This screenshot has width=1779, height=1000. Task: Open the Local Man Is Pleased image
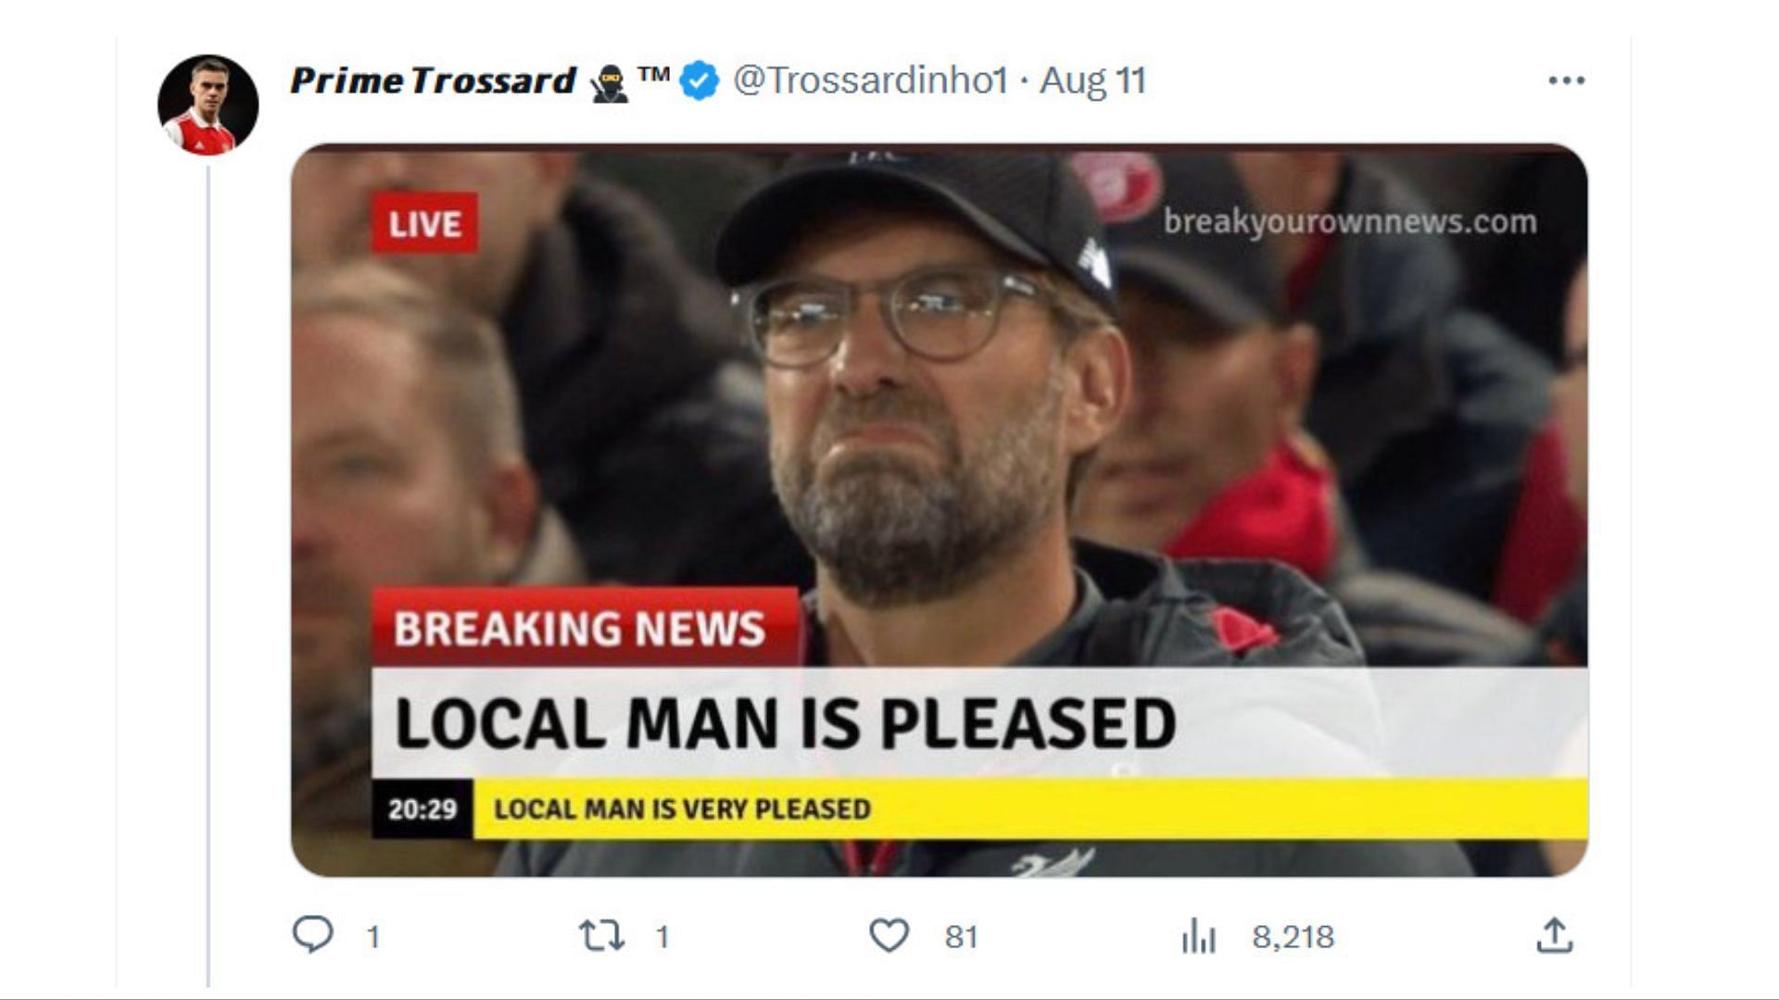point(939,510)
